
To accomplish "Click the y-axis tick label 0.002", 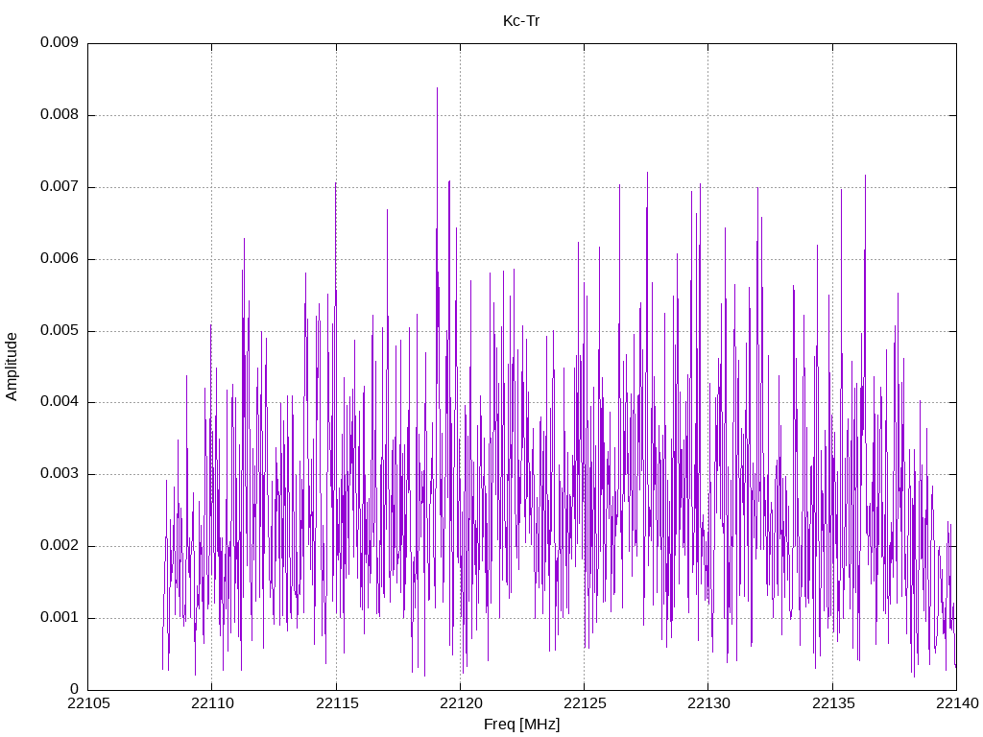I will click(x=60, y=546).
